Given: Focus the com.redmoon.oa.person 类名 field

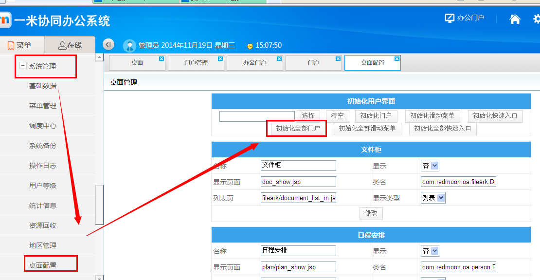Looking at the screenshot, I should click(458, 267).
